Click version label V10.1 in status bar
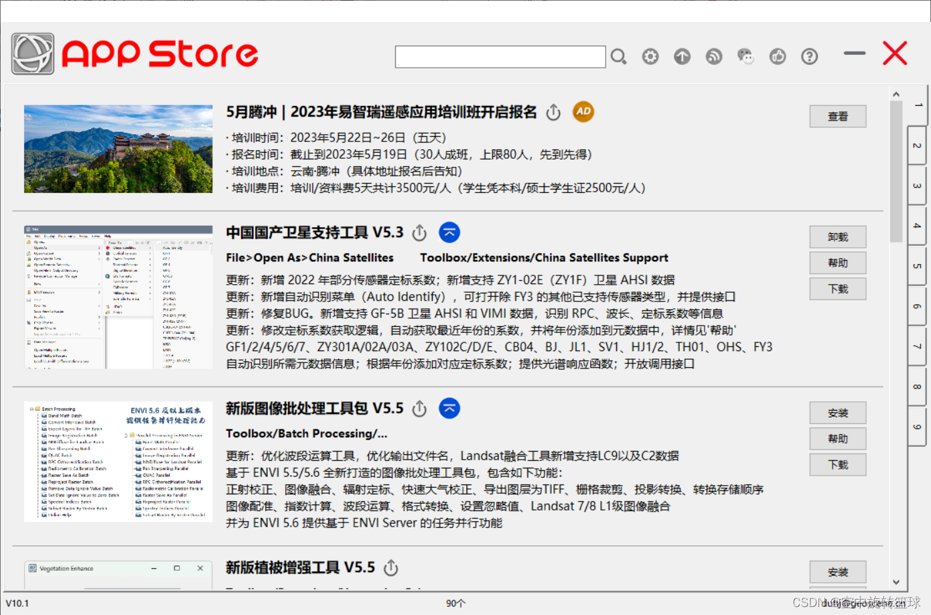Screen dimensions: 931x615 [17, 604]
